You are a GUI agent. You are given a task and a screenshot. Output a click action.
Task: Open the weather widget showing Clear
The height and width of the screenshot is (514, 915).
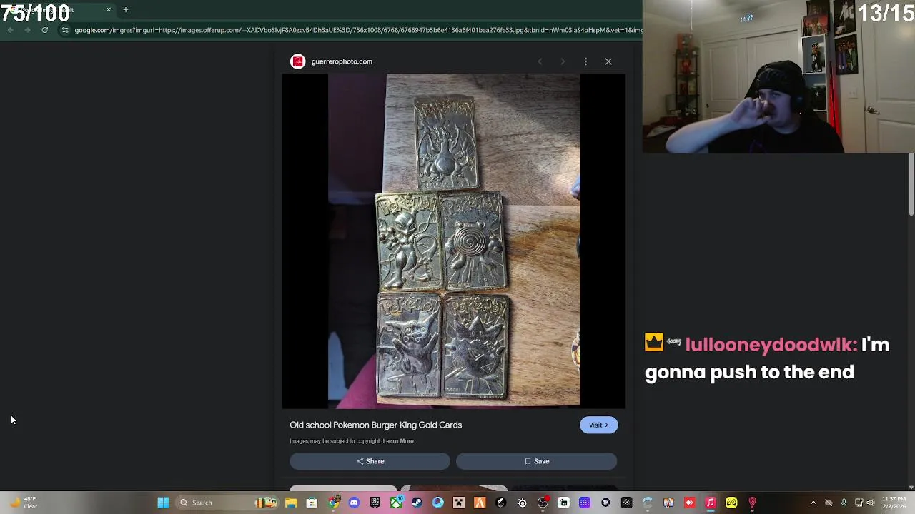[x=23, y=503]
